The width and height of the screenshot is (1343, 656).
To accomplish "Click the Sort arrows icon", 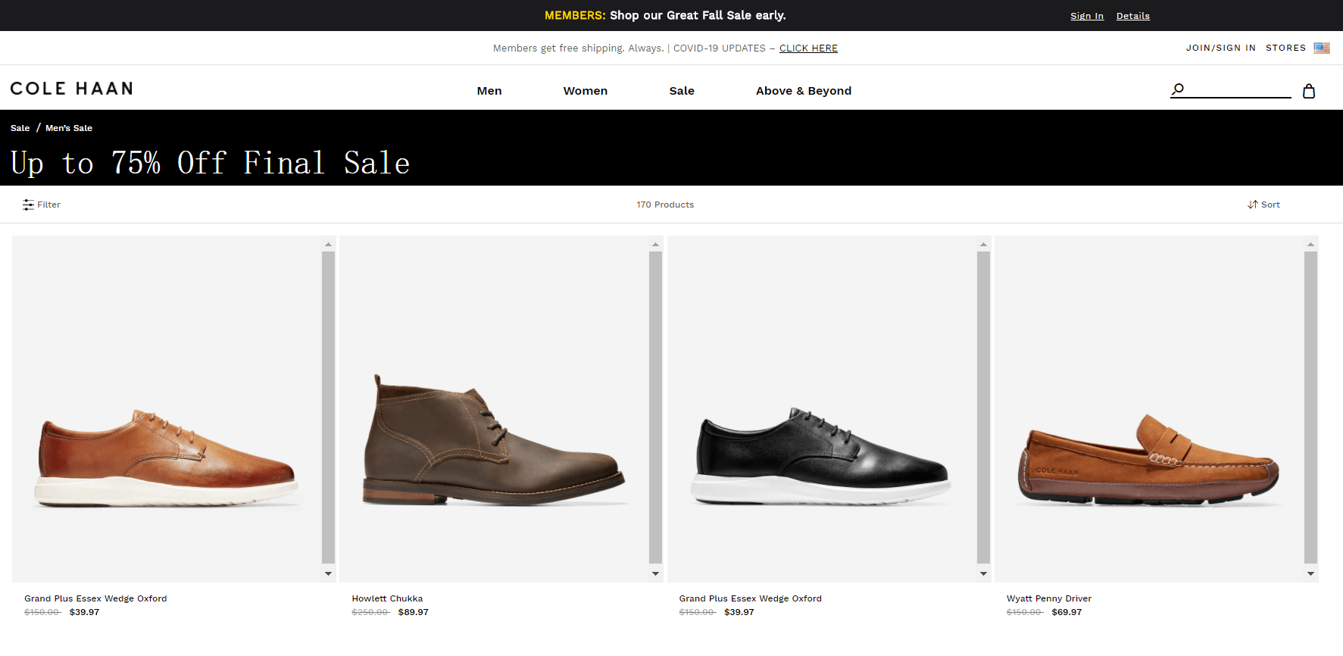I will [1253, 205].
